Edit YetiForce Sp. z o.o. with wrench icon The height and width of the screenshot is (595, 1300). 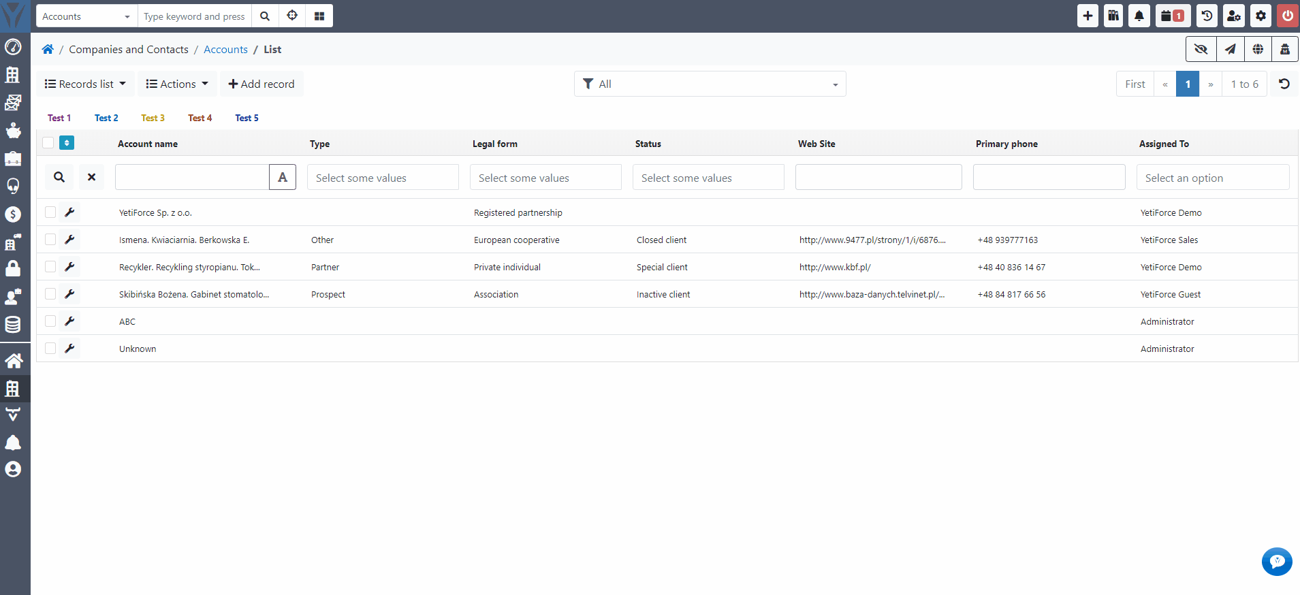69,212
